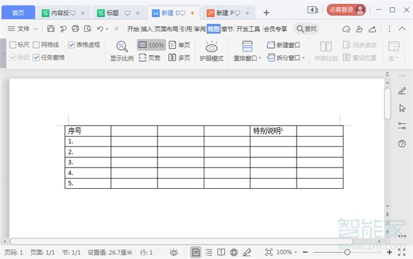Open the Undo history dropdown arrow
Viewport: 413px width, 259px height.
[107, 29]
